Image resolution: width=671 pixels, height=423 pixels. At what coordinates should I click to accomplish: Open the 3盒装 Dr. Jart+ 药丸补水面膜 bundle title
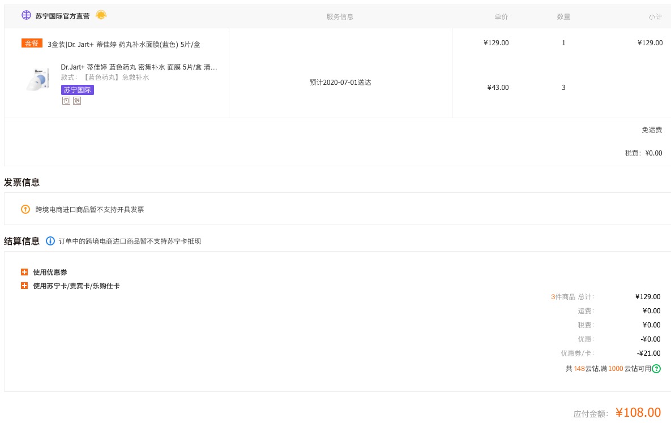(123, 45)
